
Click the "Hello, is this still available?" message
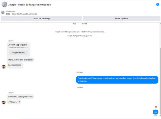(x=21, y=59)
